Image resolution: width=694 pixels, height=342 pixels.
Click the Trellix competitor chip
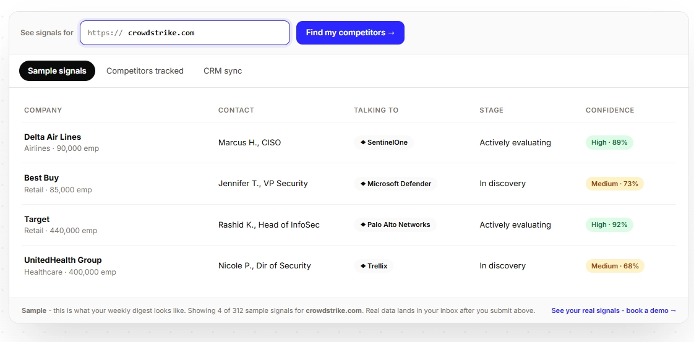(x=374, y=266)
